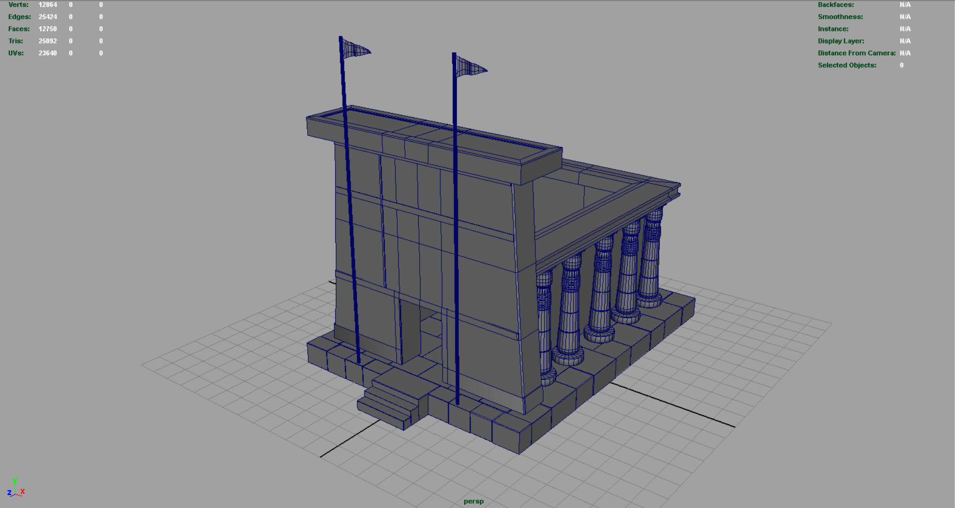Click the Selected Objects count 0
Image resolution: width=955 pixels, height=508 pixels.
point(902,65)
